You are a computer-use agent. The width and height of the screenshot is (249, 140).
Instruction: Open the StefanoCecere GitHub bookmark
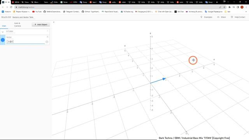pyautogui.click(x=53, y=12)
